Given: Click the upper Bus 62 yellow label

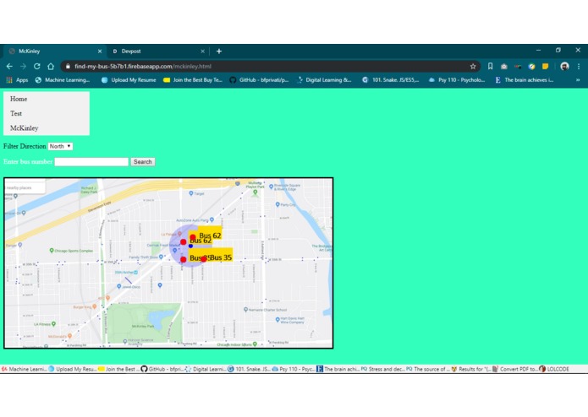Looking at the screenshot, I should pyautogui.click(x=210, y=233).
